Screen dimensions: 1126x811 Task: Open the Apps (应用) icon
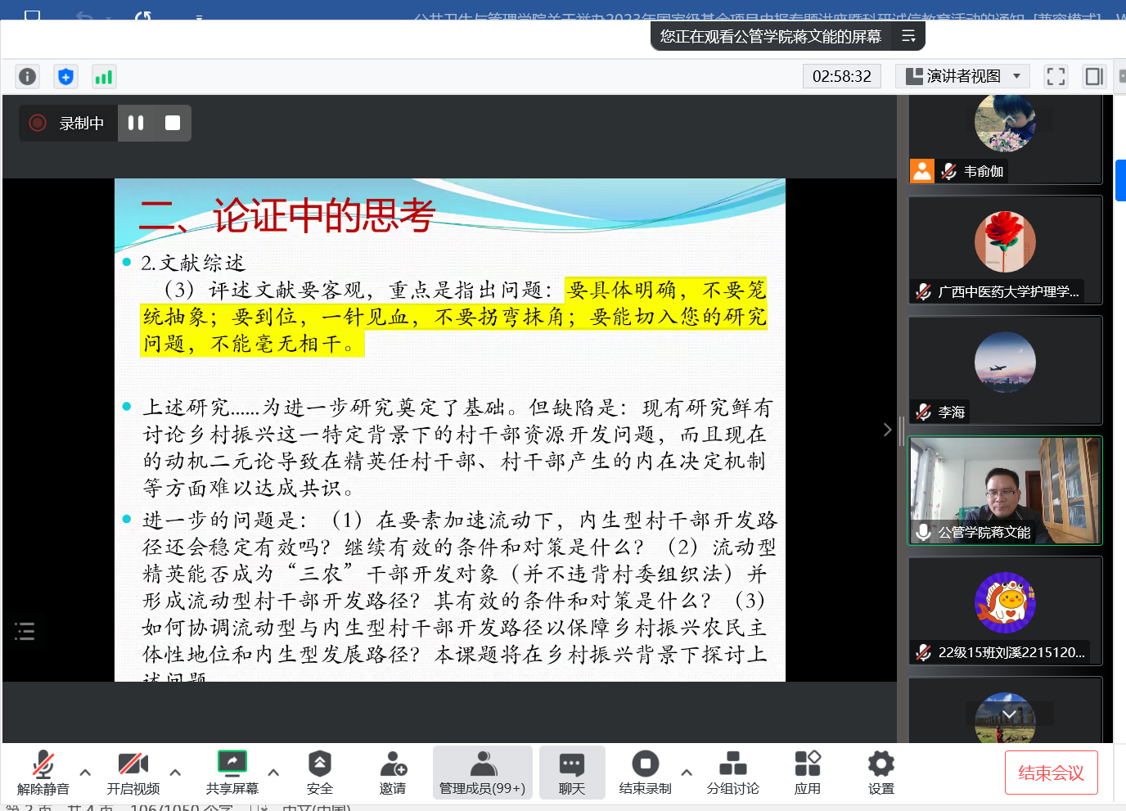tap(807, 773)
